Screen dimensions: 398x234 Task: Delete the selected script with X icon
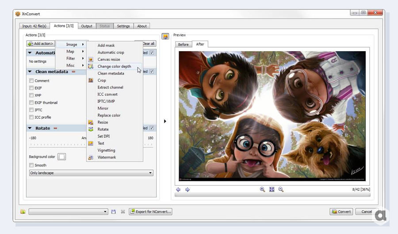click(x=123, y=211)
